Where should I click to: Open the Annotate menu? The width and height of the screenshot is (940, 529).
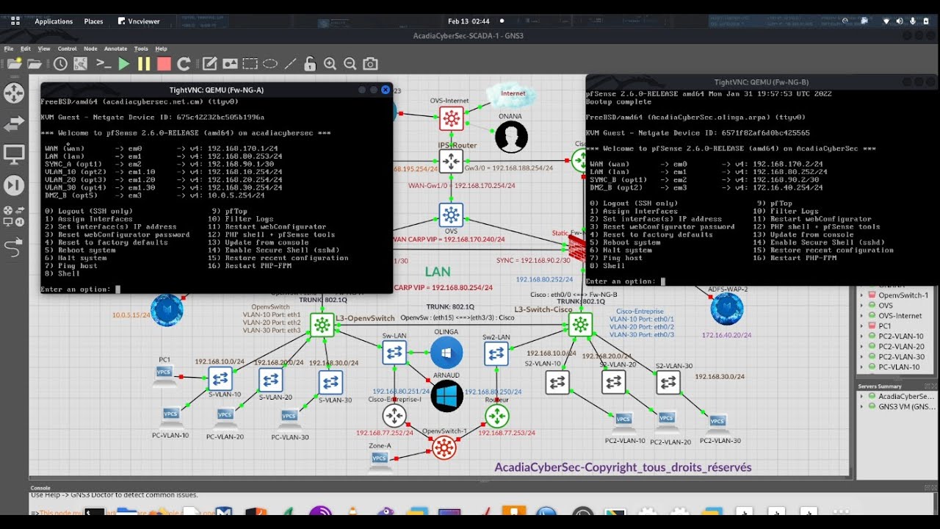[x=115, y=48]
